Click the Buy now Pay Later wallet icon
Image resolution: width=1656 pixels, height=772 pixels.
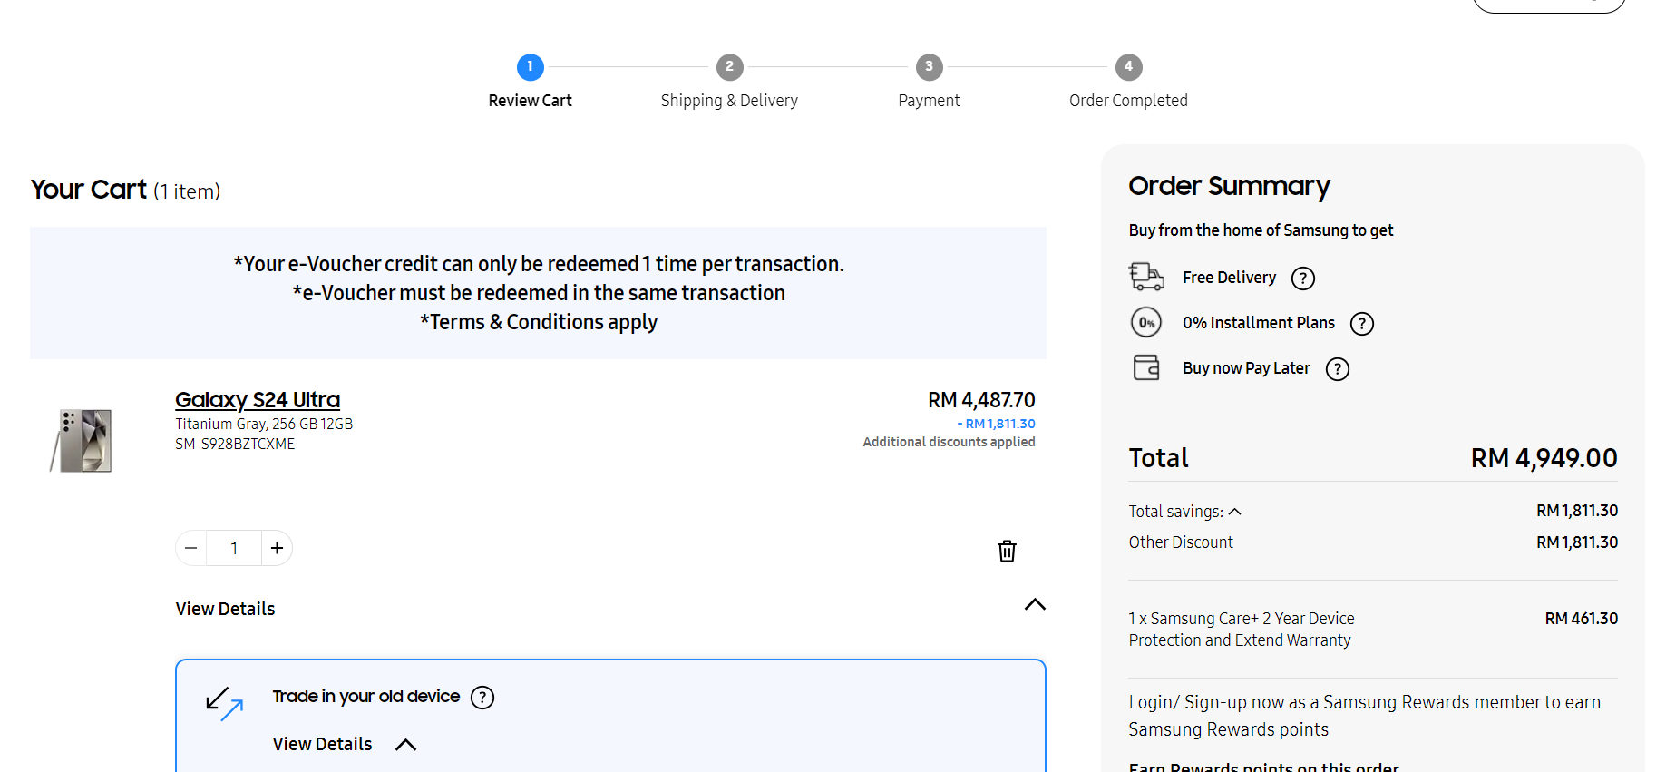point(1146,367)
